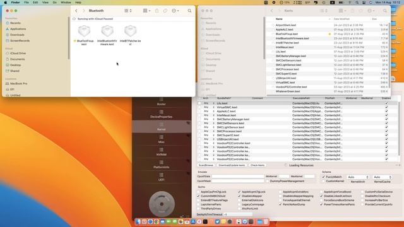Open Applications in Bluetooth window sidebar
The width and height of the screenshot is (404, 227).
click(18, 29)
